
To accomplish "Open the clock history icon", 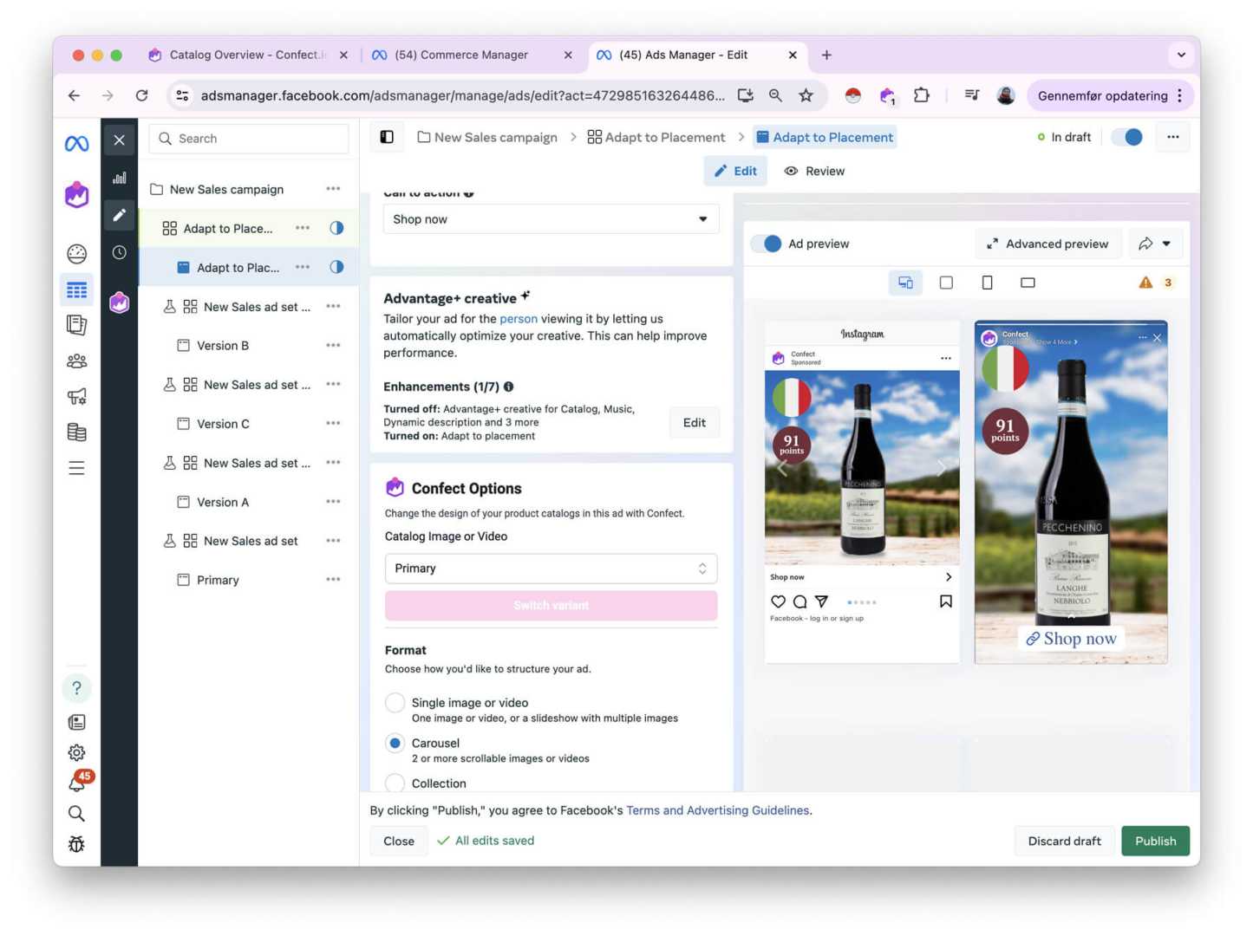I will [x=120, y=252].
